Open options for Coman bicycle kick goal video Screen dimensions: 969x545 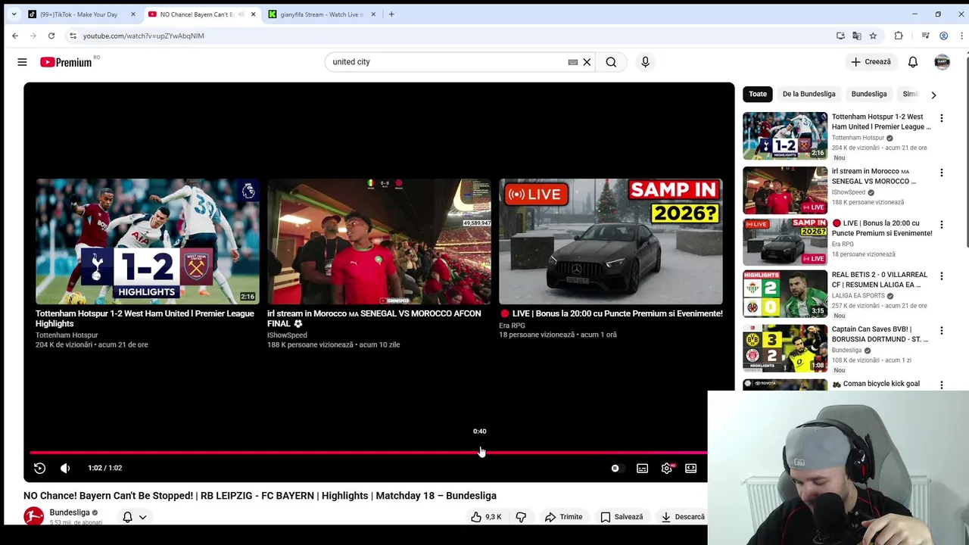[942, 385]
